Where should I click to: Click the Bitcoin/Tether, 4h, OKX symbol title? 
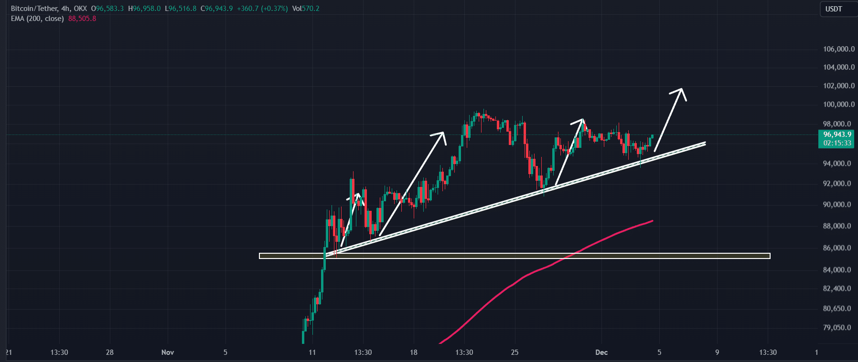pos(49,9)
